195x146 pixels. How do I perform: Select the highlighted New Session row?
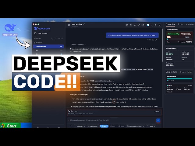(48, 47)
